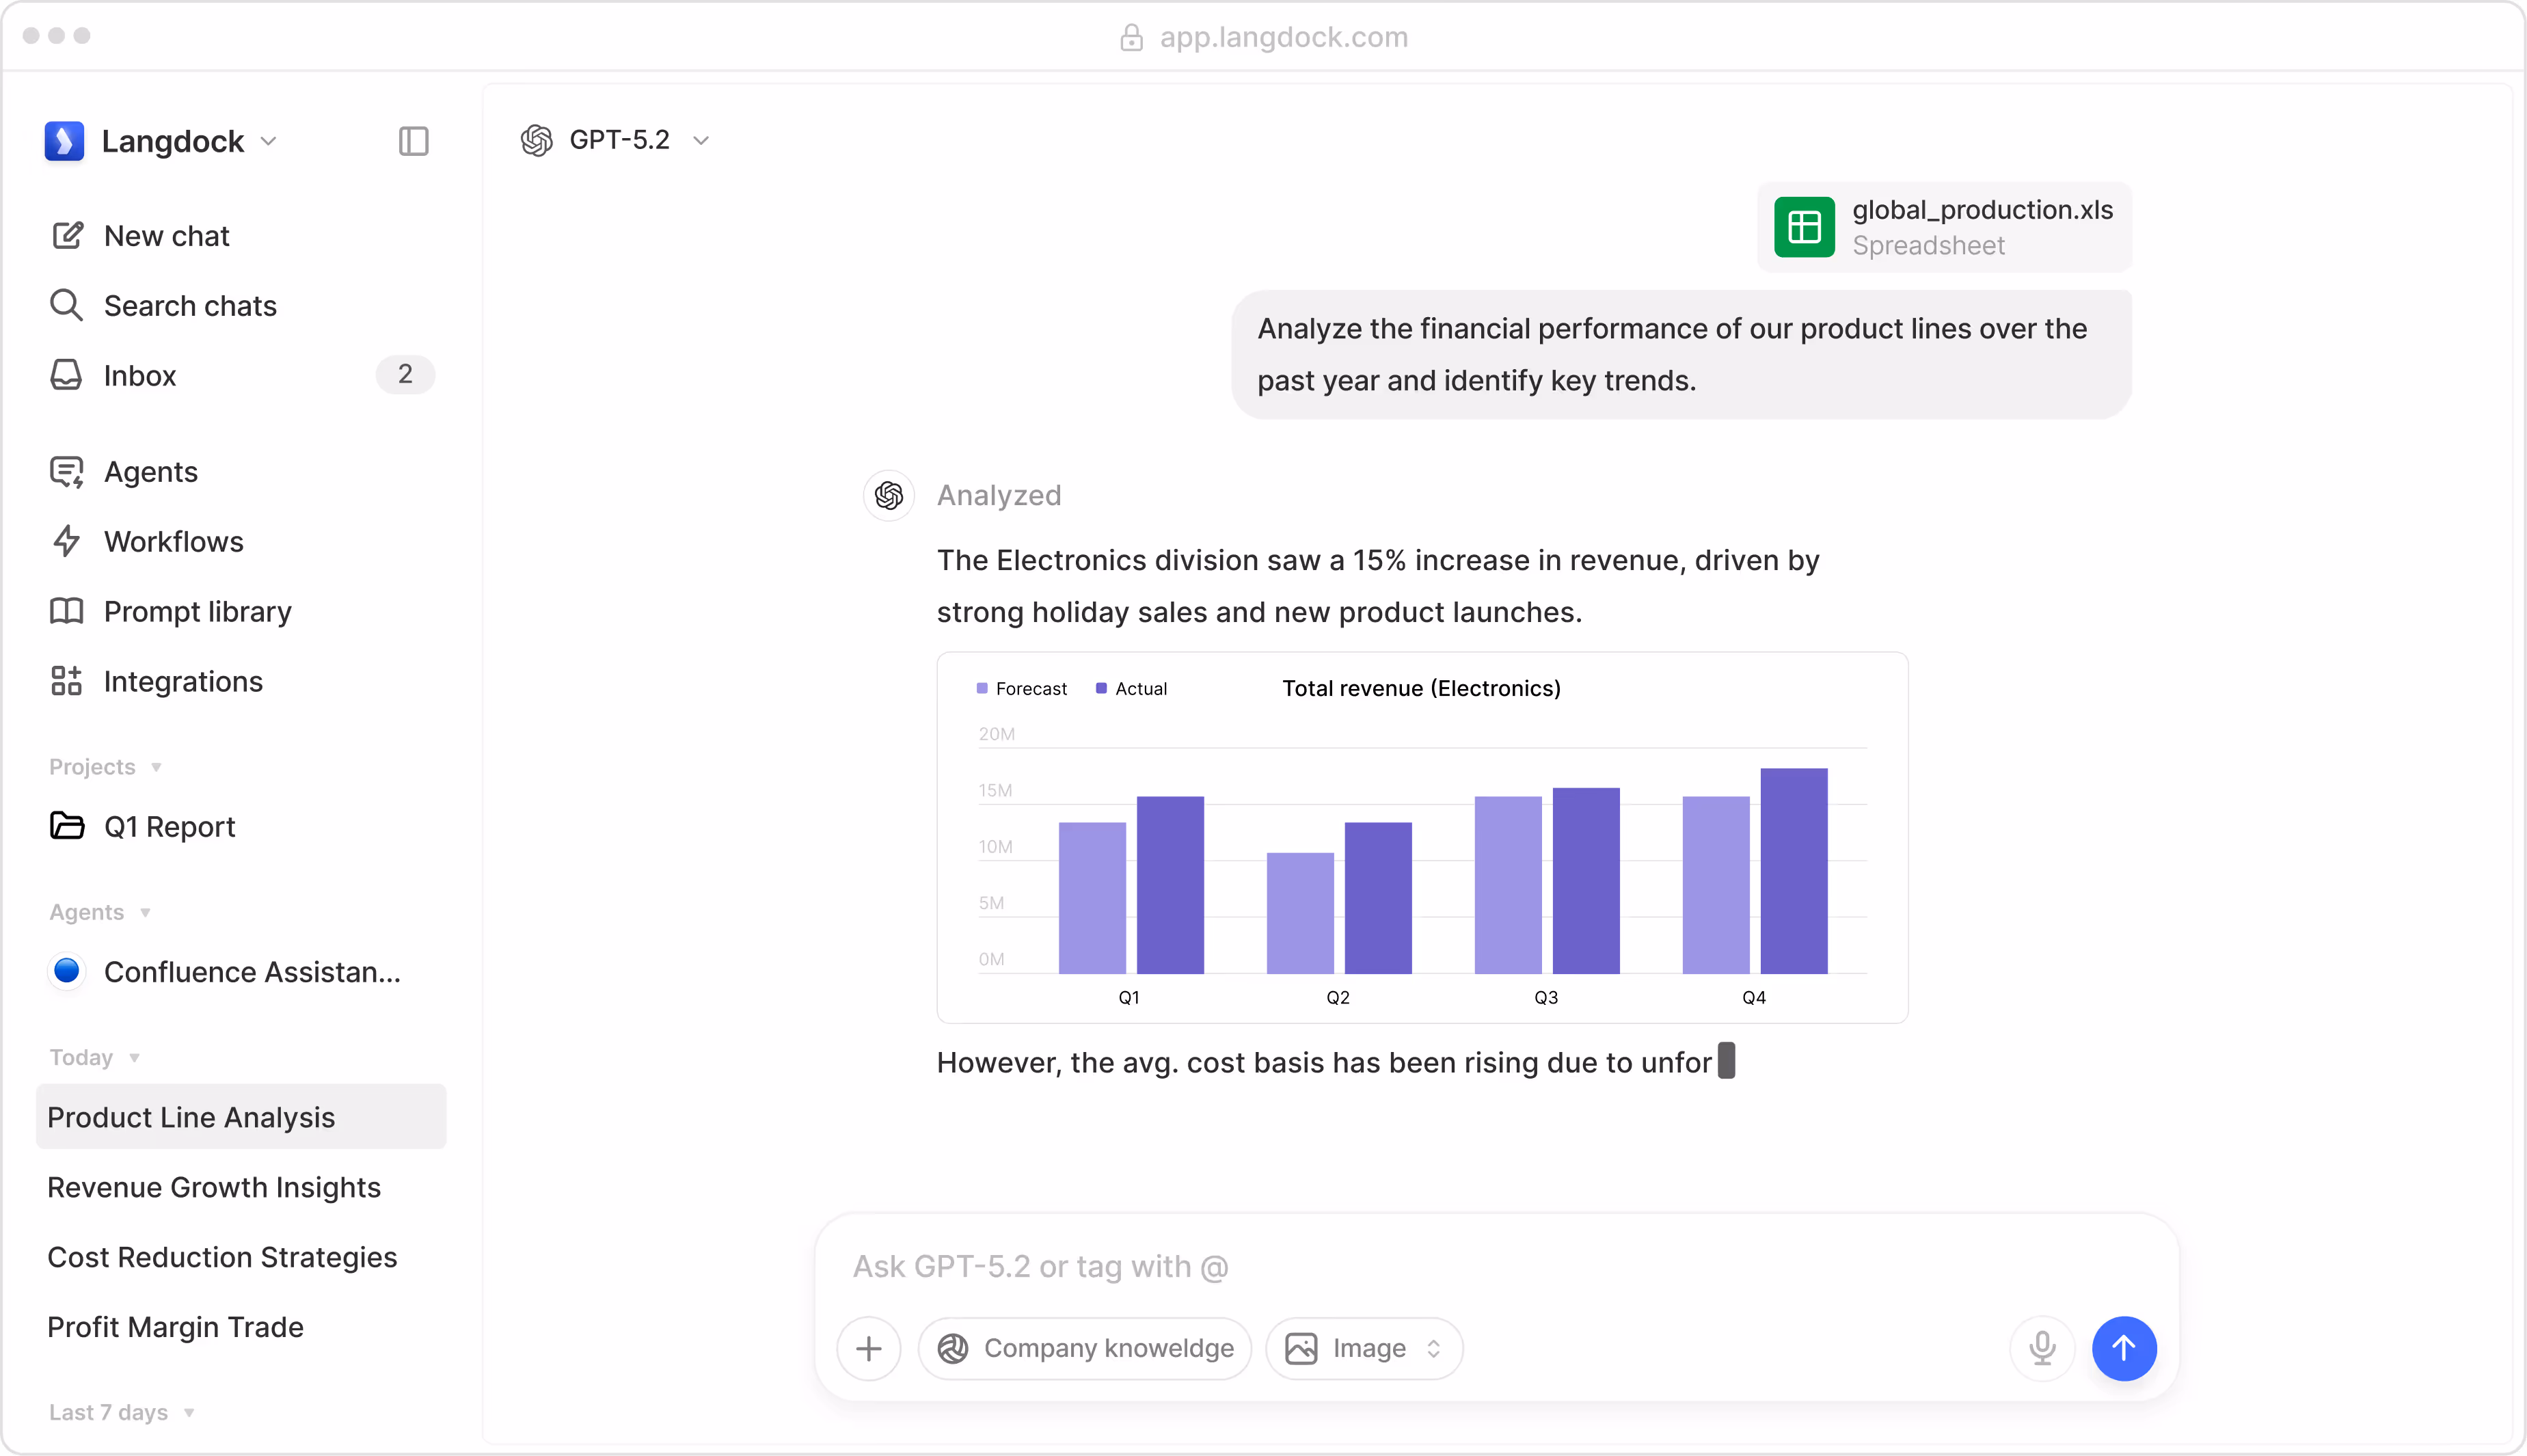2527x1456 pixels.
Task: Open the Integrations sidebar item
Action: (183, 681)
